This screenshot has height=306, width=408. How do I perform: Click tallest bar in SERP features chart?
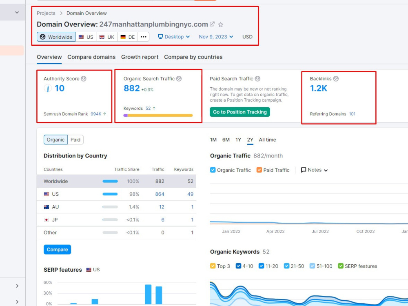click(148, 294)
